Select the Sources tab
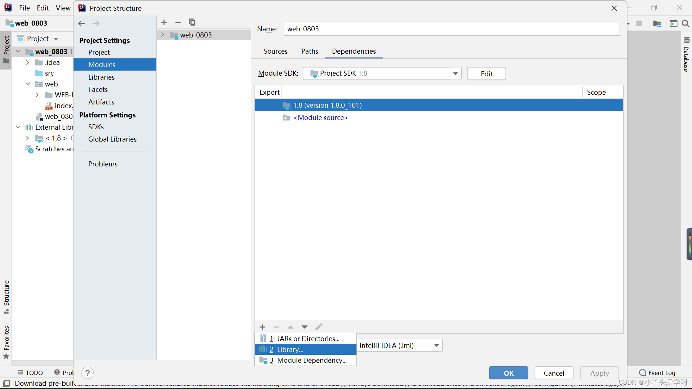This screenshot has height=389, width=692. click(x=275, y=51)
